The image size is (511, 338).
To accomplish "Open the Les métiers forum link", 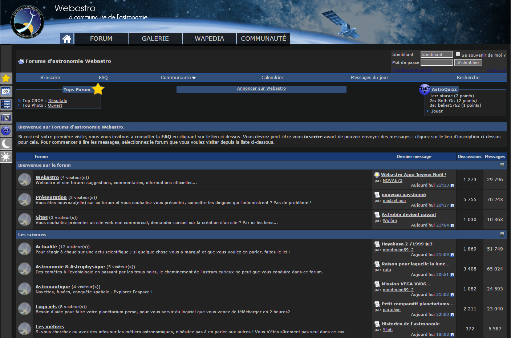I will click(x=50, y=326).
